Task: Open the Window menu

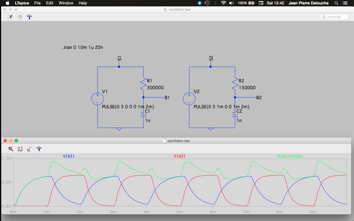Action: (x=66, y=3)
